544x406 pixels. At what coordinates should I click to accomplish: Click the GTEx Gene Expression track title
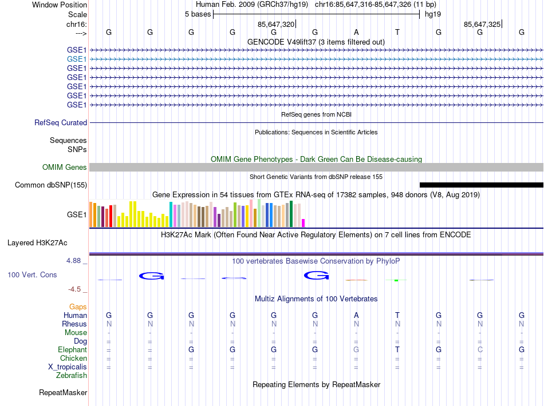316,195
